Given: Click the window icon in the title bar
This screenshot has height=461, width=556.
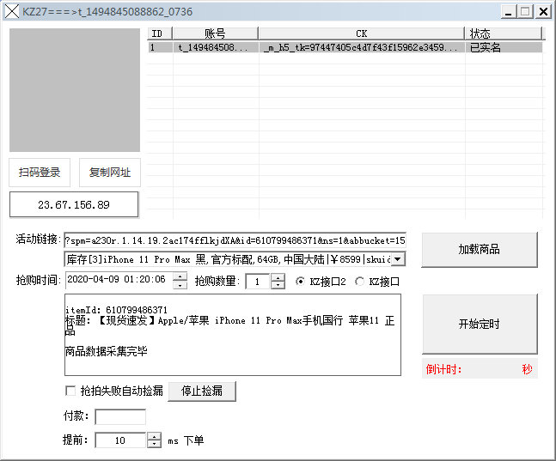Looking at the screenshot, I should click(12, 11).
